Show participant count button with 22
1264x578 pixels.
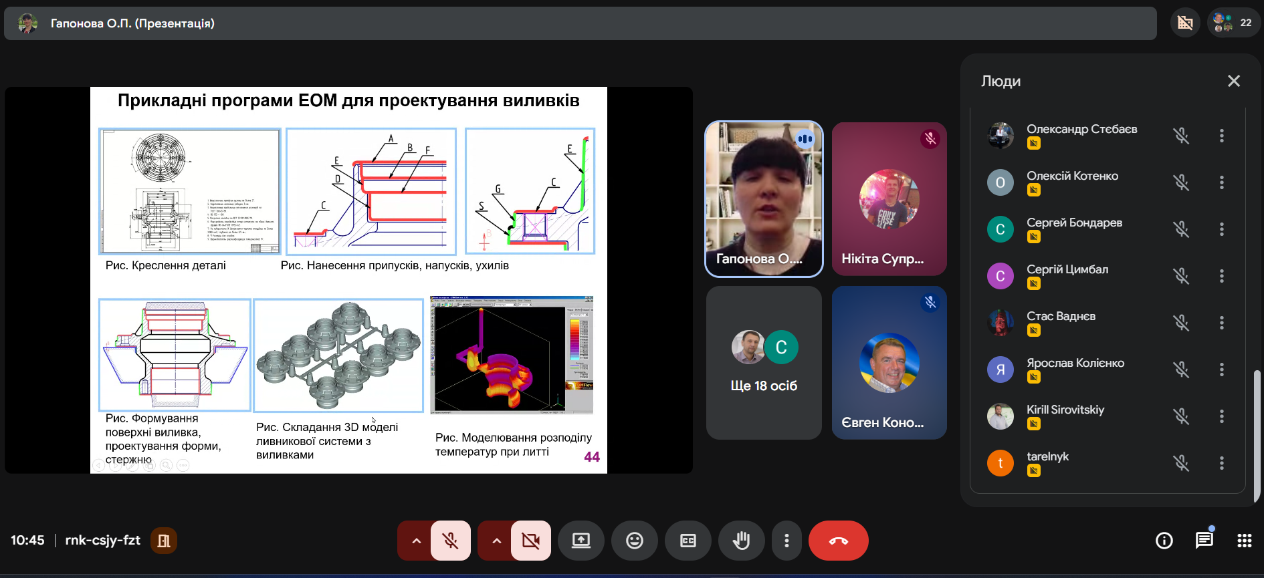pyautogui.click(x=1234, y=23)
